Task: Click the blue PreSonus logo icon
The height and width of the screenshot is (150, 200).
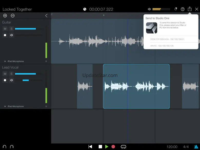Action: (x=196, y=147)
